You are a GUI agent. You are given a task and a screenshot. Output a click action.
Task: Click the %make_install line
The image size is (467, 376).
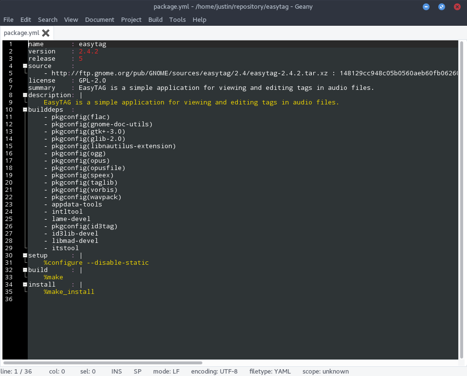tap(69, 292)
